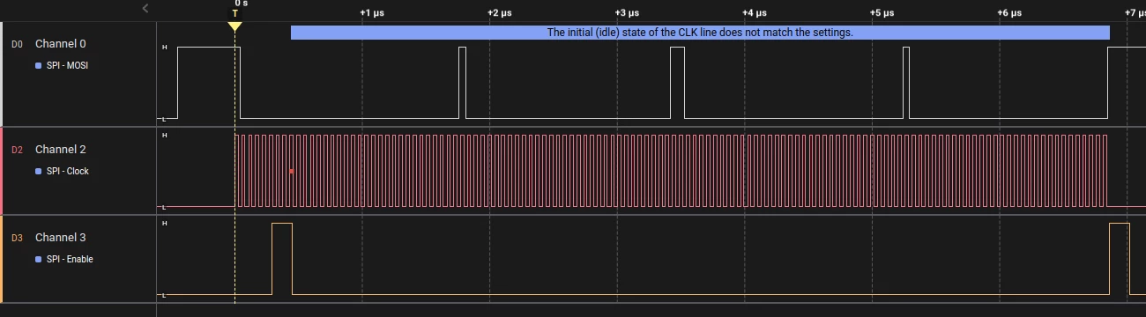Click the SPI - MOSI analyzer tag
Screen dimensions: 1146x317
[67, 65]
